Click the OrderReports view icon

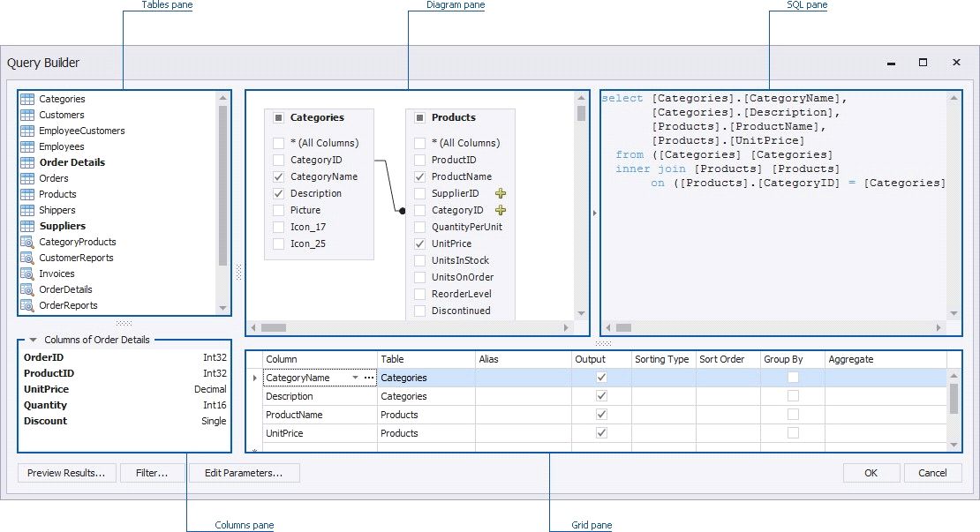[x=27, y=305]
